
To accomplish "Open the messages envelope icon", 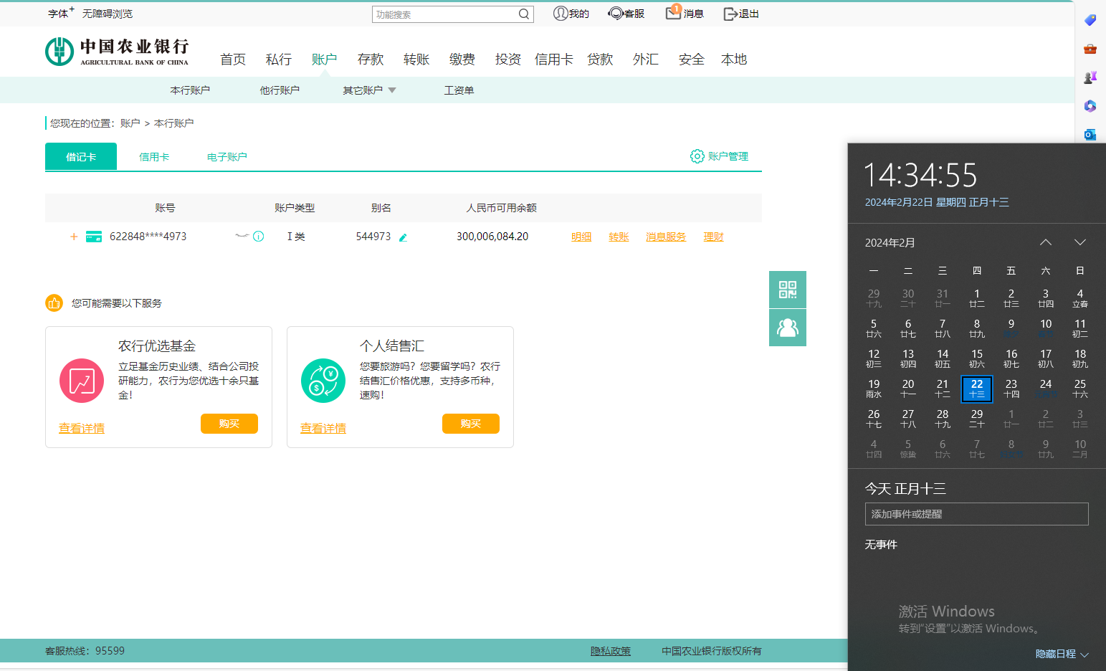I will click(x=673, y=13).
